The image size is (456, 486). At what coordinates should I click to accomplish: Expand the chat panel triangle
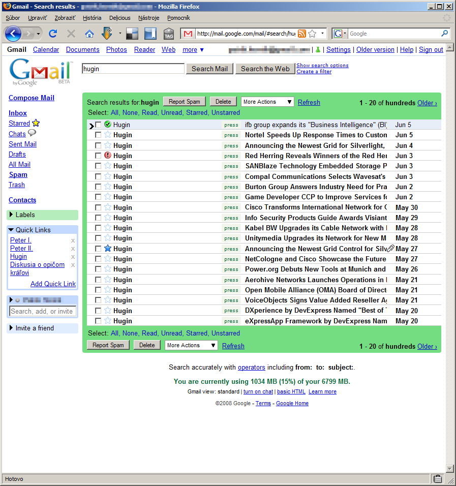point(11,300)
